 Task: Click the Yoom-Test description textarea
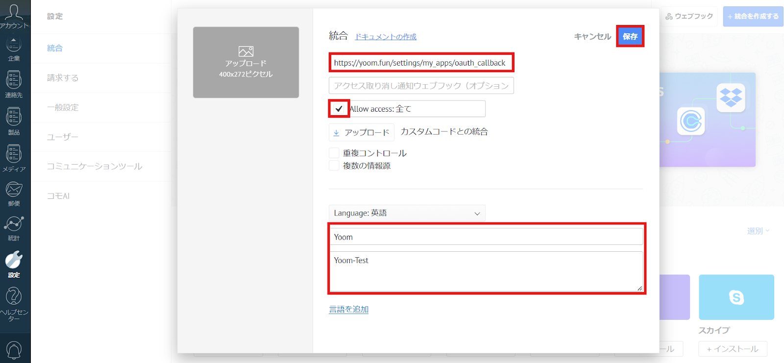pos(486,271)
